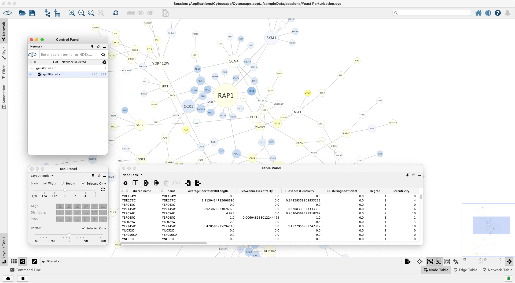Image resolution: width=515 pixels, height=283 pixels.
Task: Click the Apply Preferred Layout refresh icon
Action: [116, 13]
